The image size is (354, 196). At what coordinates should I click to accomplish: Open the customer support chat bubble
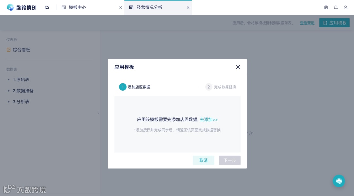tap(339, 181)
